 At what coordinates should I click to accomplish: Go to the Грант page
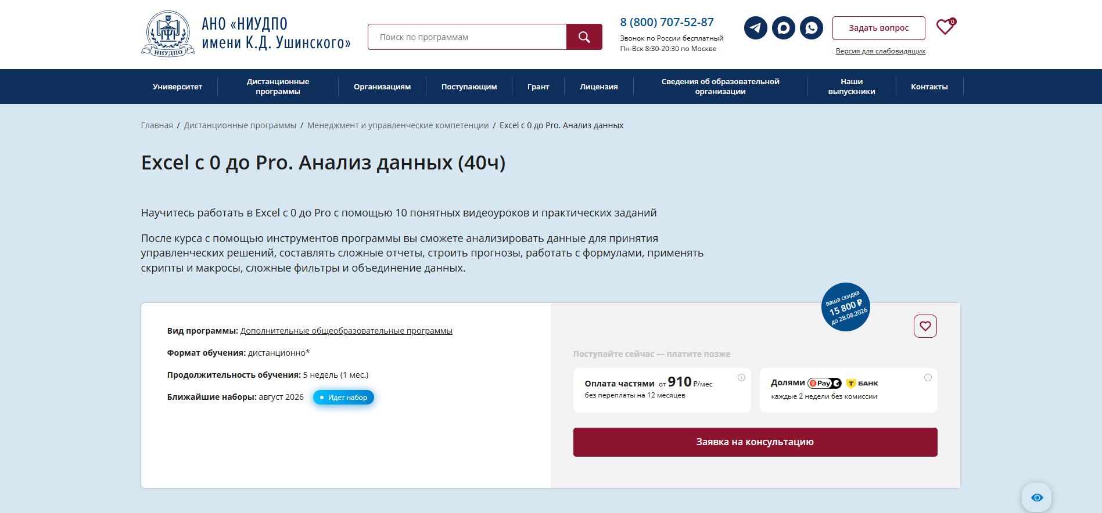click(x=538, y=86)
